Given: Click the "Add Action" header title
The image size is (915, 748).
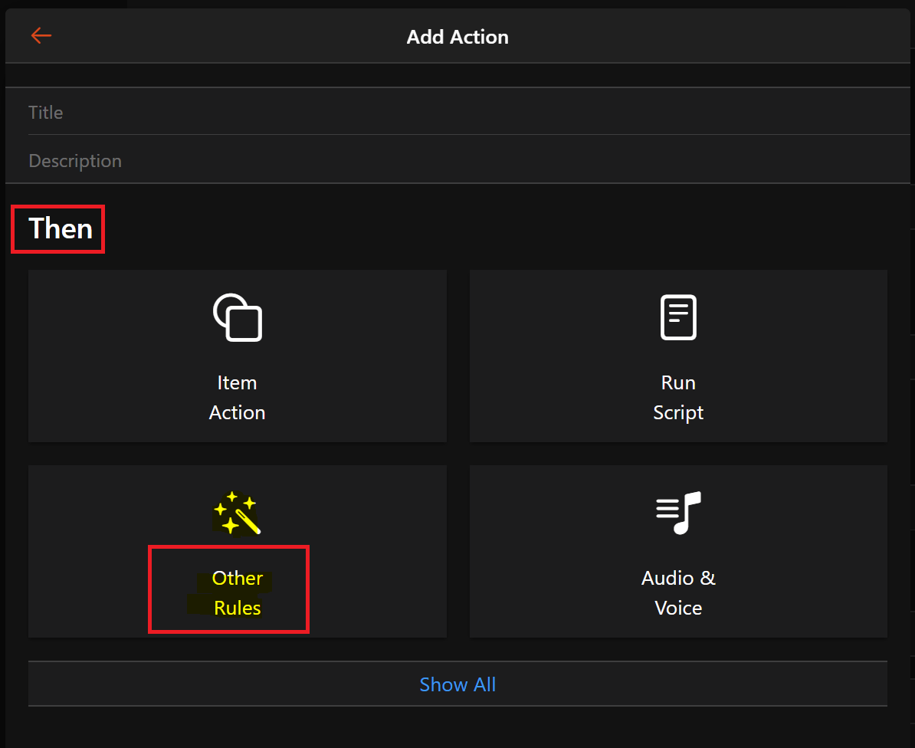Looking at the screenshot, I should point(457,37).
